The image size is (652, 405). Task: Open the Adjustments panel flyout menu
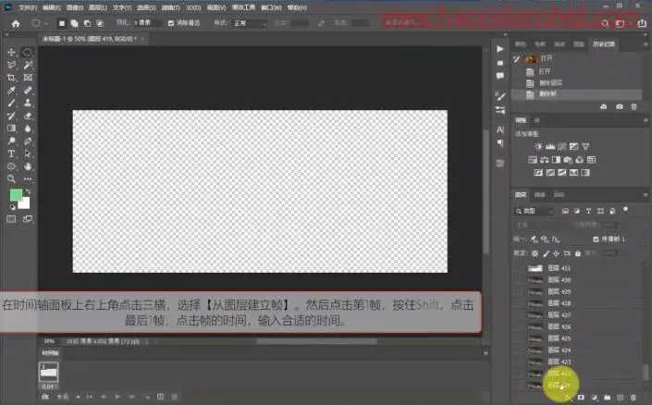646,120
